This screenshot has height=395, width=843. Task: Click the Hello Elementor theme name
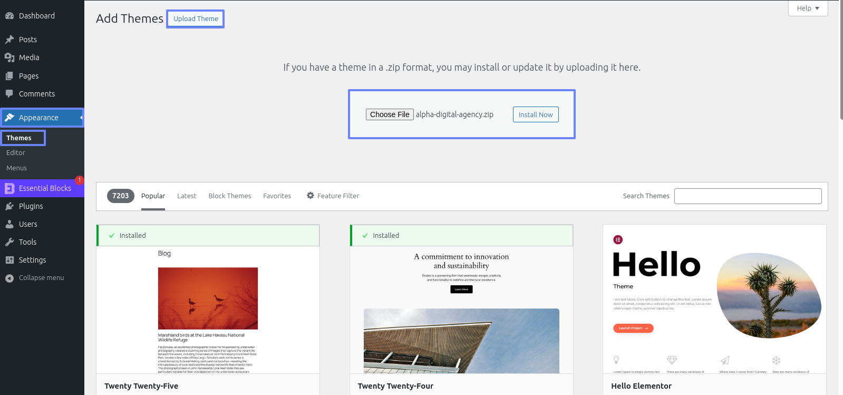click(x=641, y=386)
